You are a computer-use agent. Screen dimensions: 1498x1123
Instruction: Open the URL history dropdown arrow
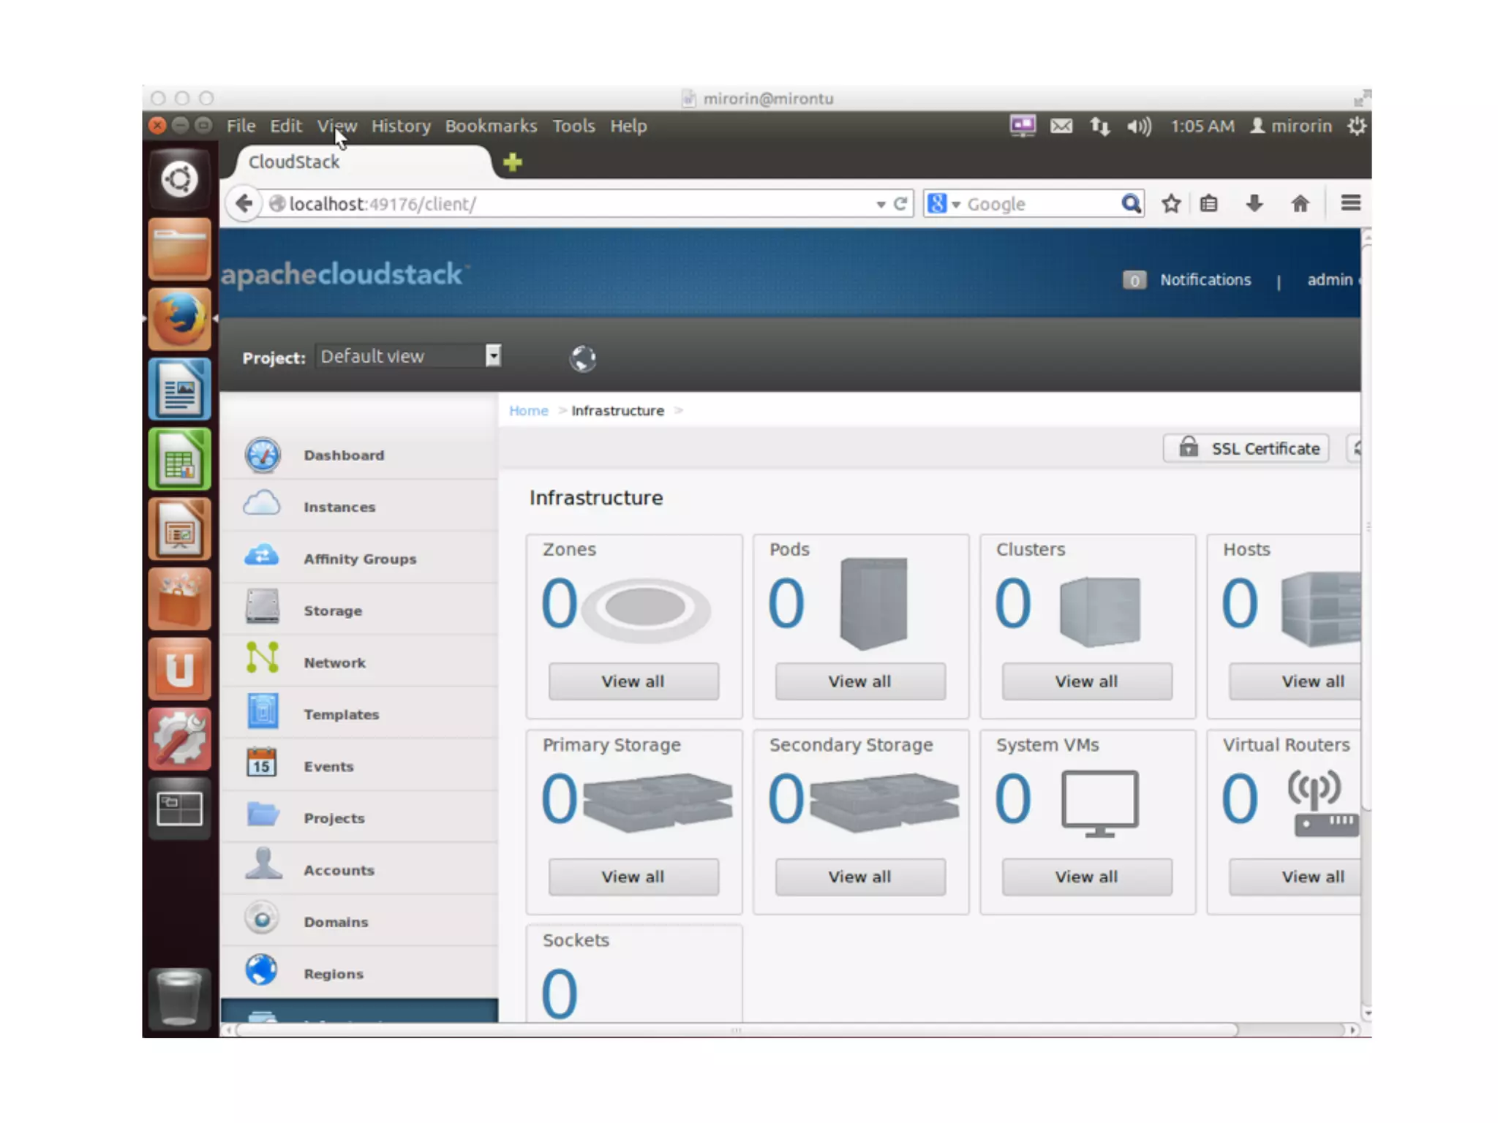(881, 205)
